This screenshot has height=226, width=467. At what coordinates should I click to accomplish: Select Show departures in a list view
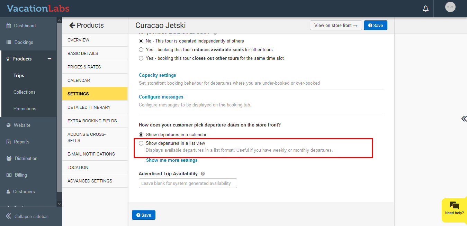(x=141, y=143)
